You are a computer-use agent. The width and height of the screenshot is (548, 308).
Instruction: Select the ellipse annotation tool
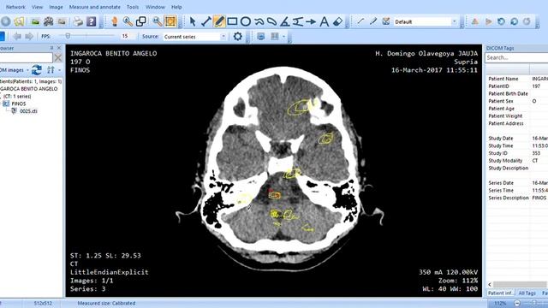246,21
